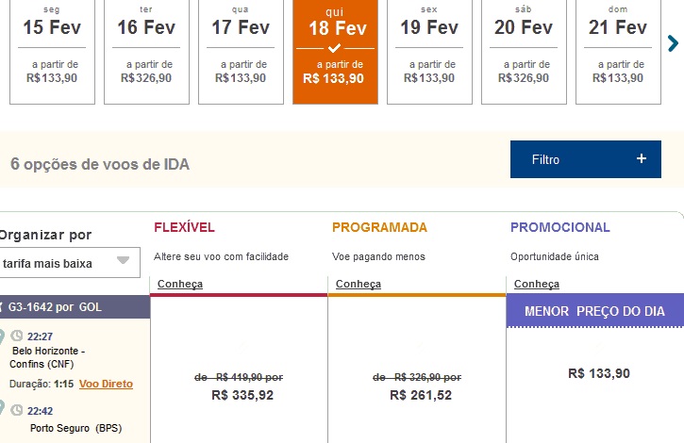
Task: Select the 15 Fev date tab
Action: click(52, 51)
